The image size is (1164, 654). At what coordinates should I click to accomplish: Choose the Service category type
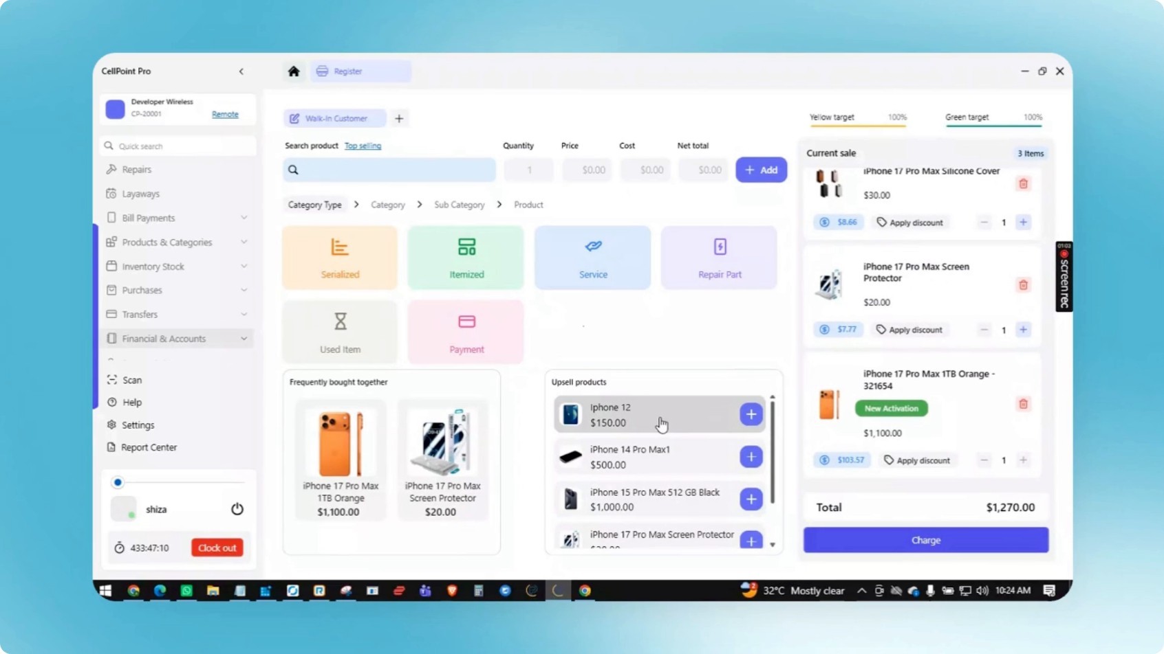tap(593, 258)
